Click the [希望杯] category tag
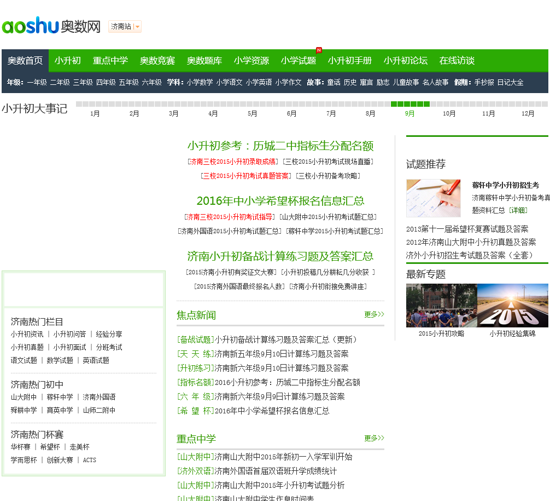This screenshot has height=501, width=550. pos(195,411)
